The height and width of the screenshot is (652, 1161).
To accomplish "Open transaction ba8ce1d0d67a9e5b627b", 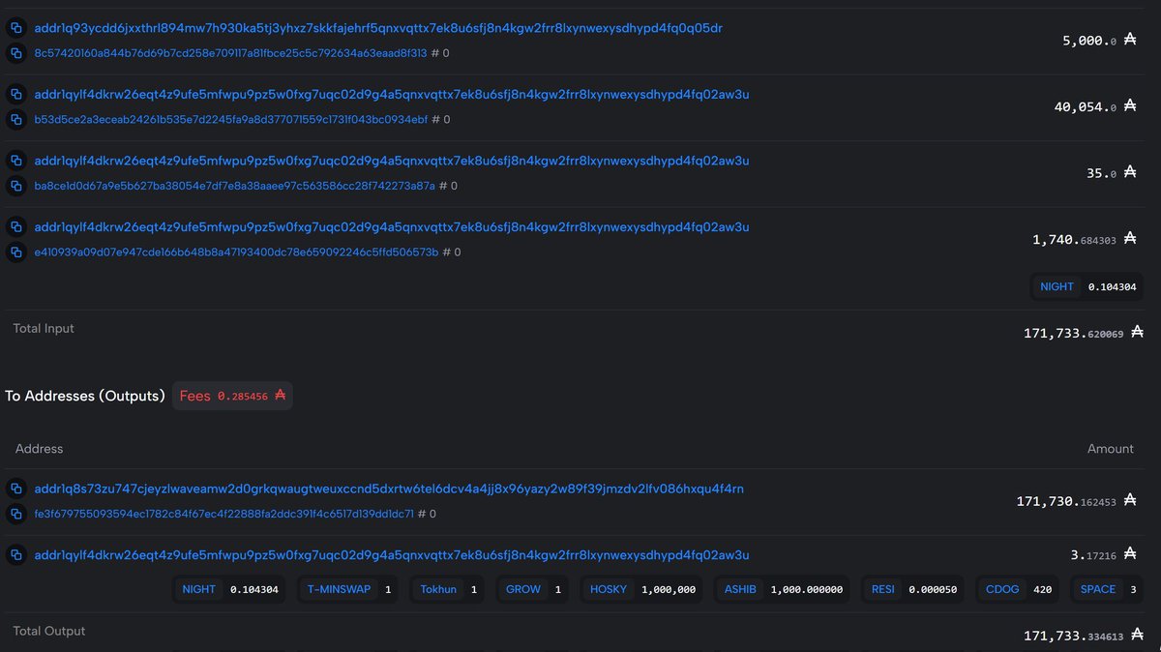I will (x=234, y=186).
